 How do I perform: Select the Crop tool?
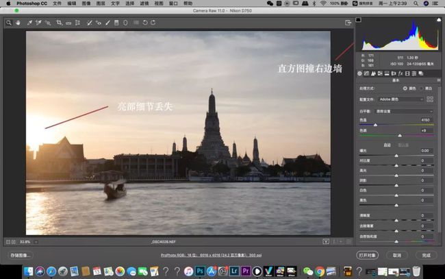coord(59,23)
